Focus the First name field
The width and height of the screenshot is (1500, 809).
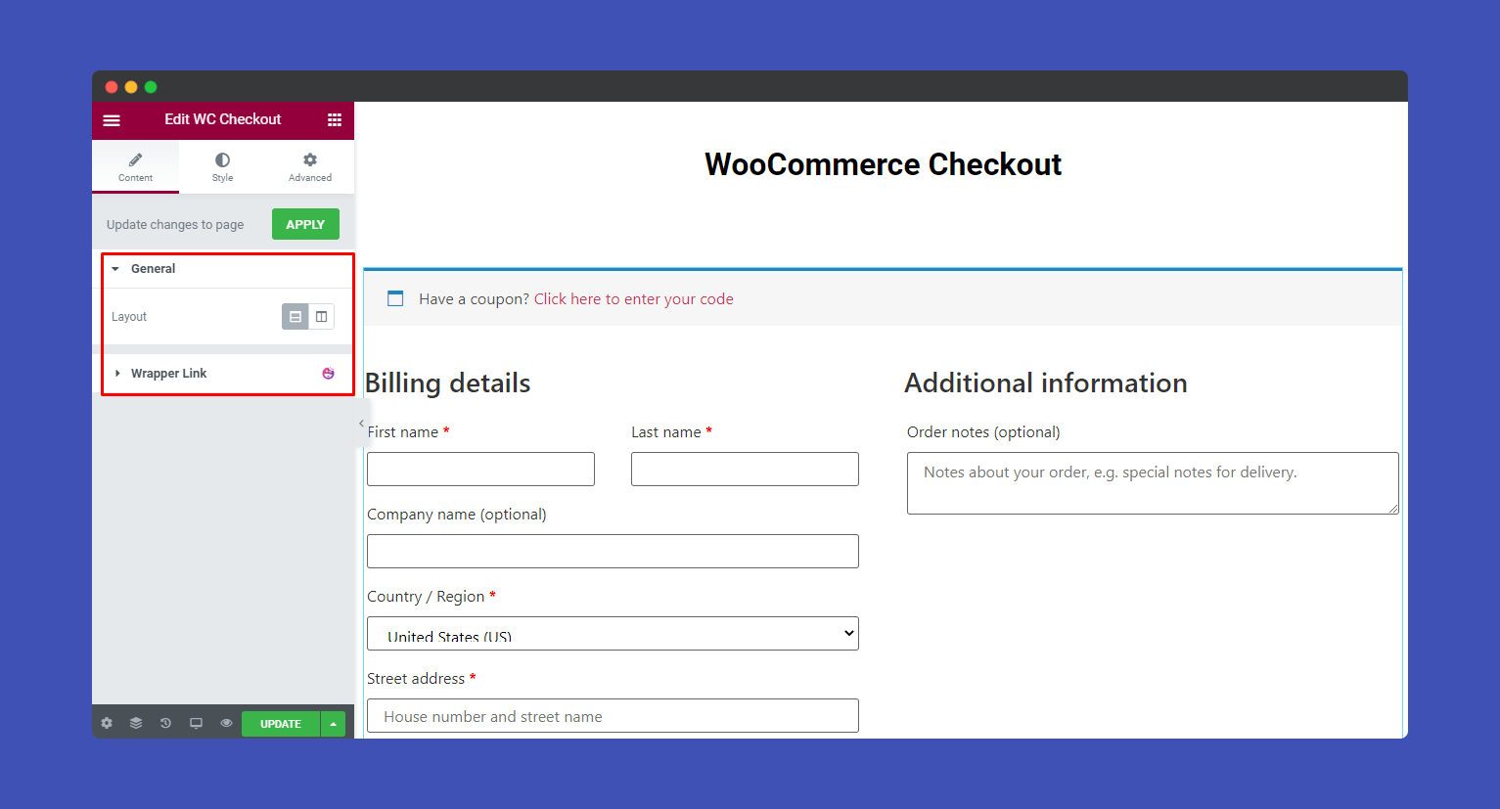[x=480, y=469]
